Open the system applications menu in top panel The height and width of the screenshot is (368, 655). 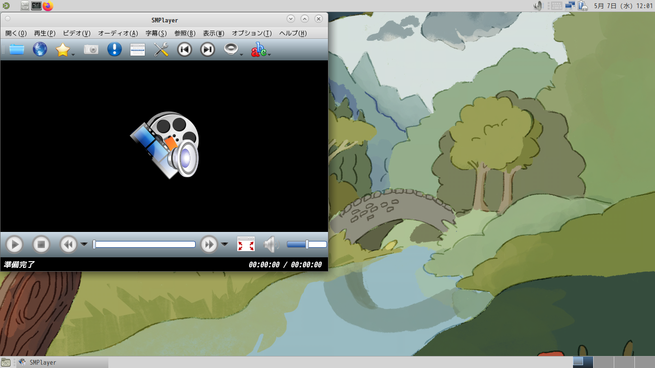coord(6,6)
